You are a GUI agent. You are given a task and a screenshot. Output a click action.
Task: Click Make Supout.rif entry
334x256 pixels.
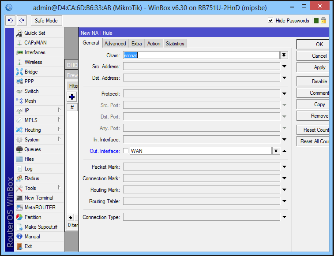[x=39, y=227]
